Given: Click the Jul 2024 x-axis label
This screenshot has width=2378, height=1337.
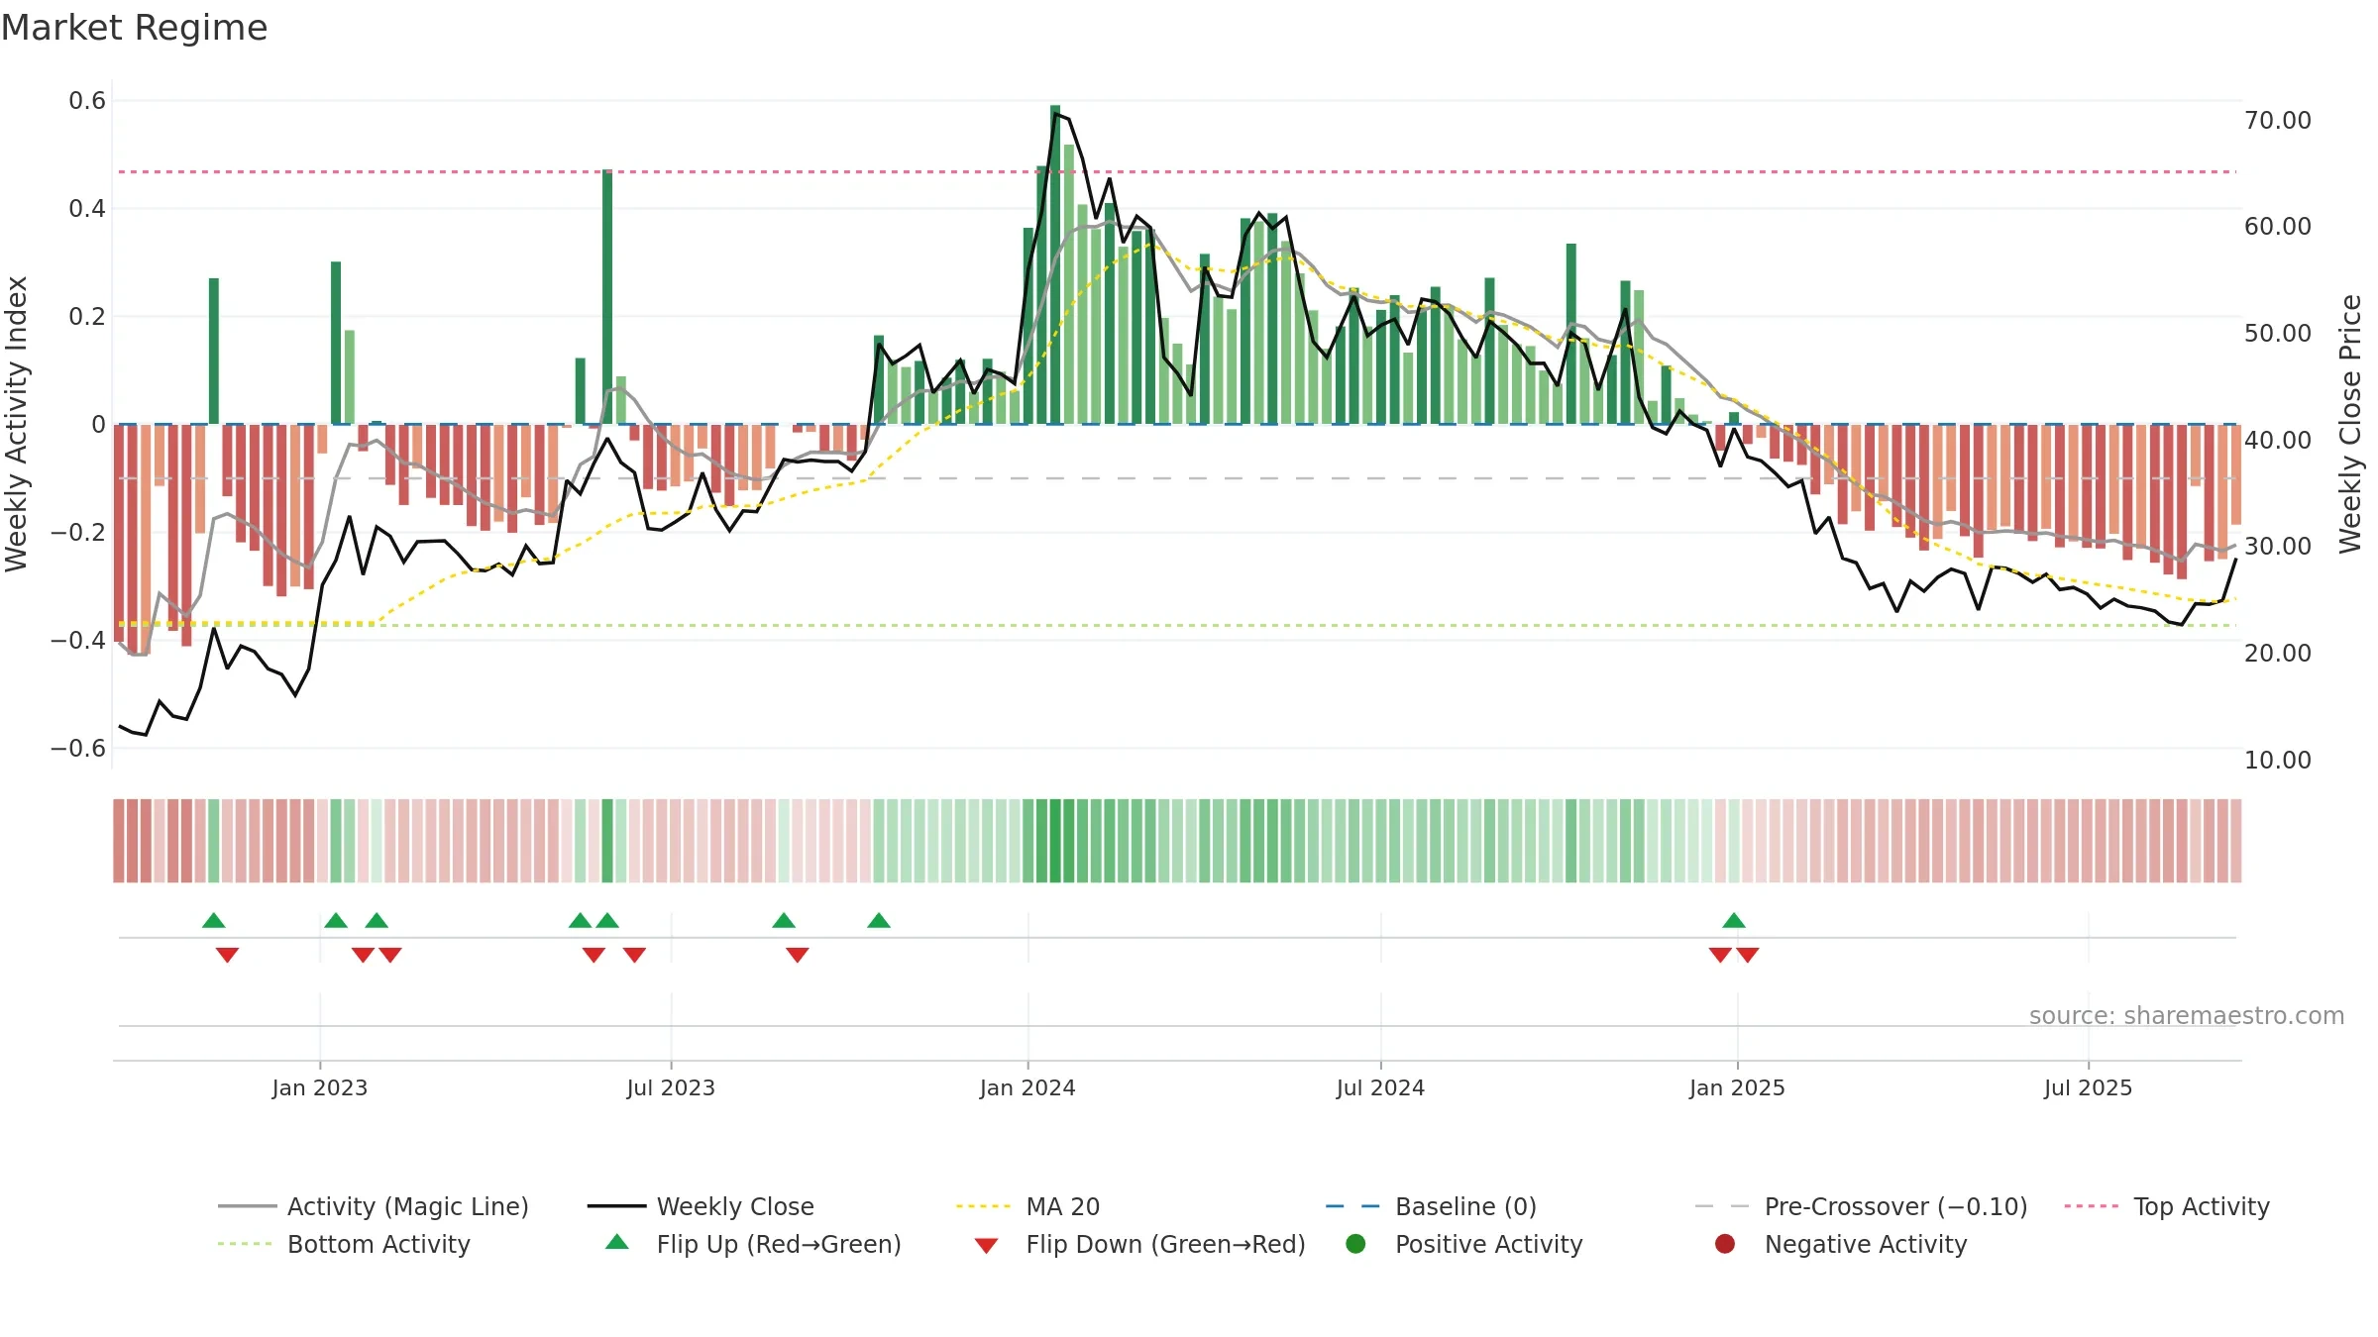Looking at the screenshot, I should 1380,1087.
